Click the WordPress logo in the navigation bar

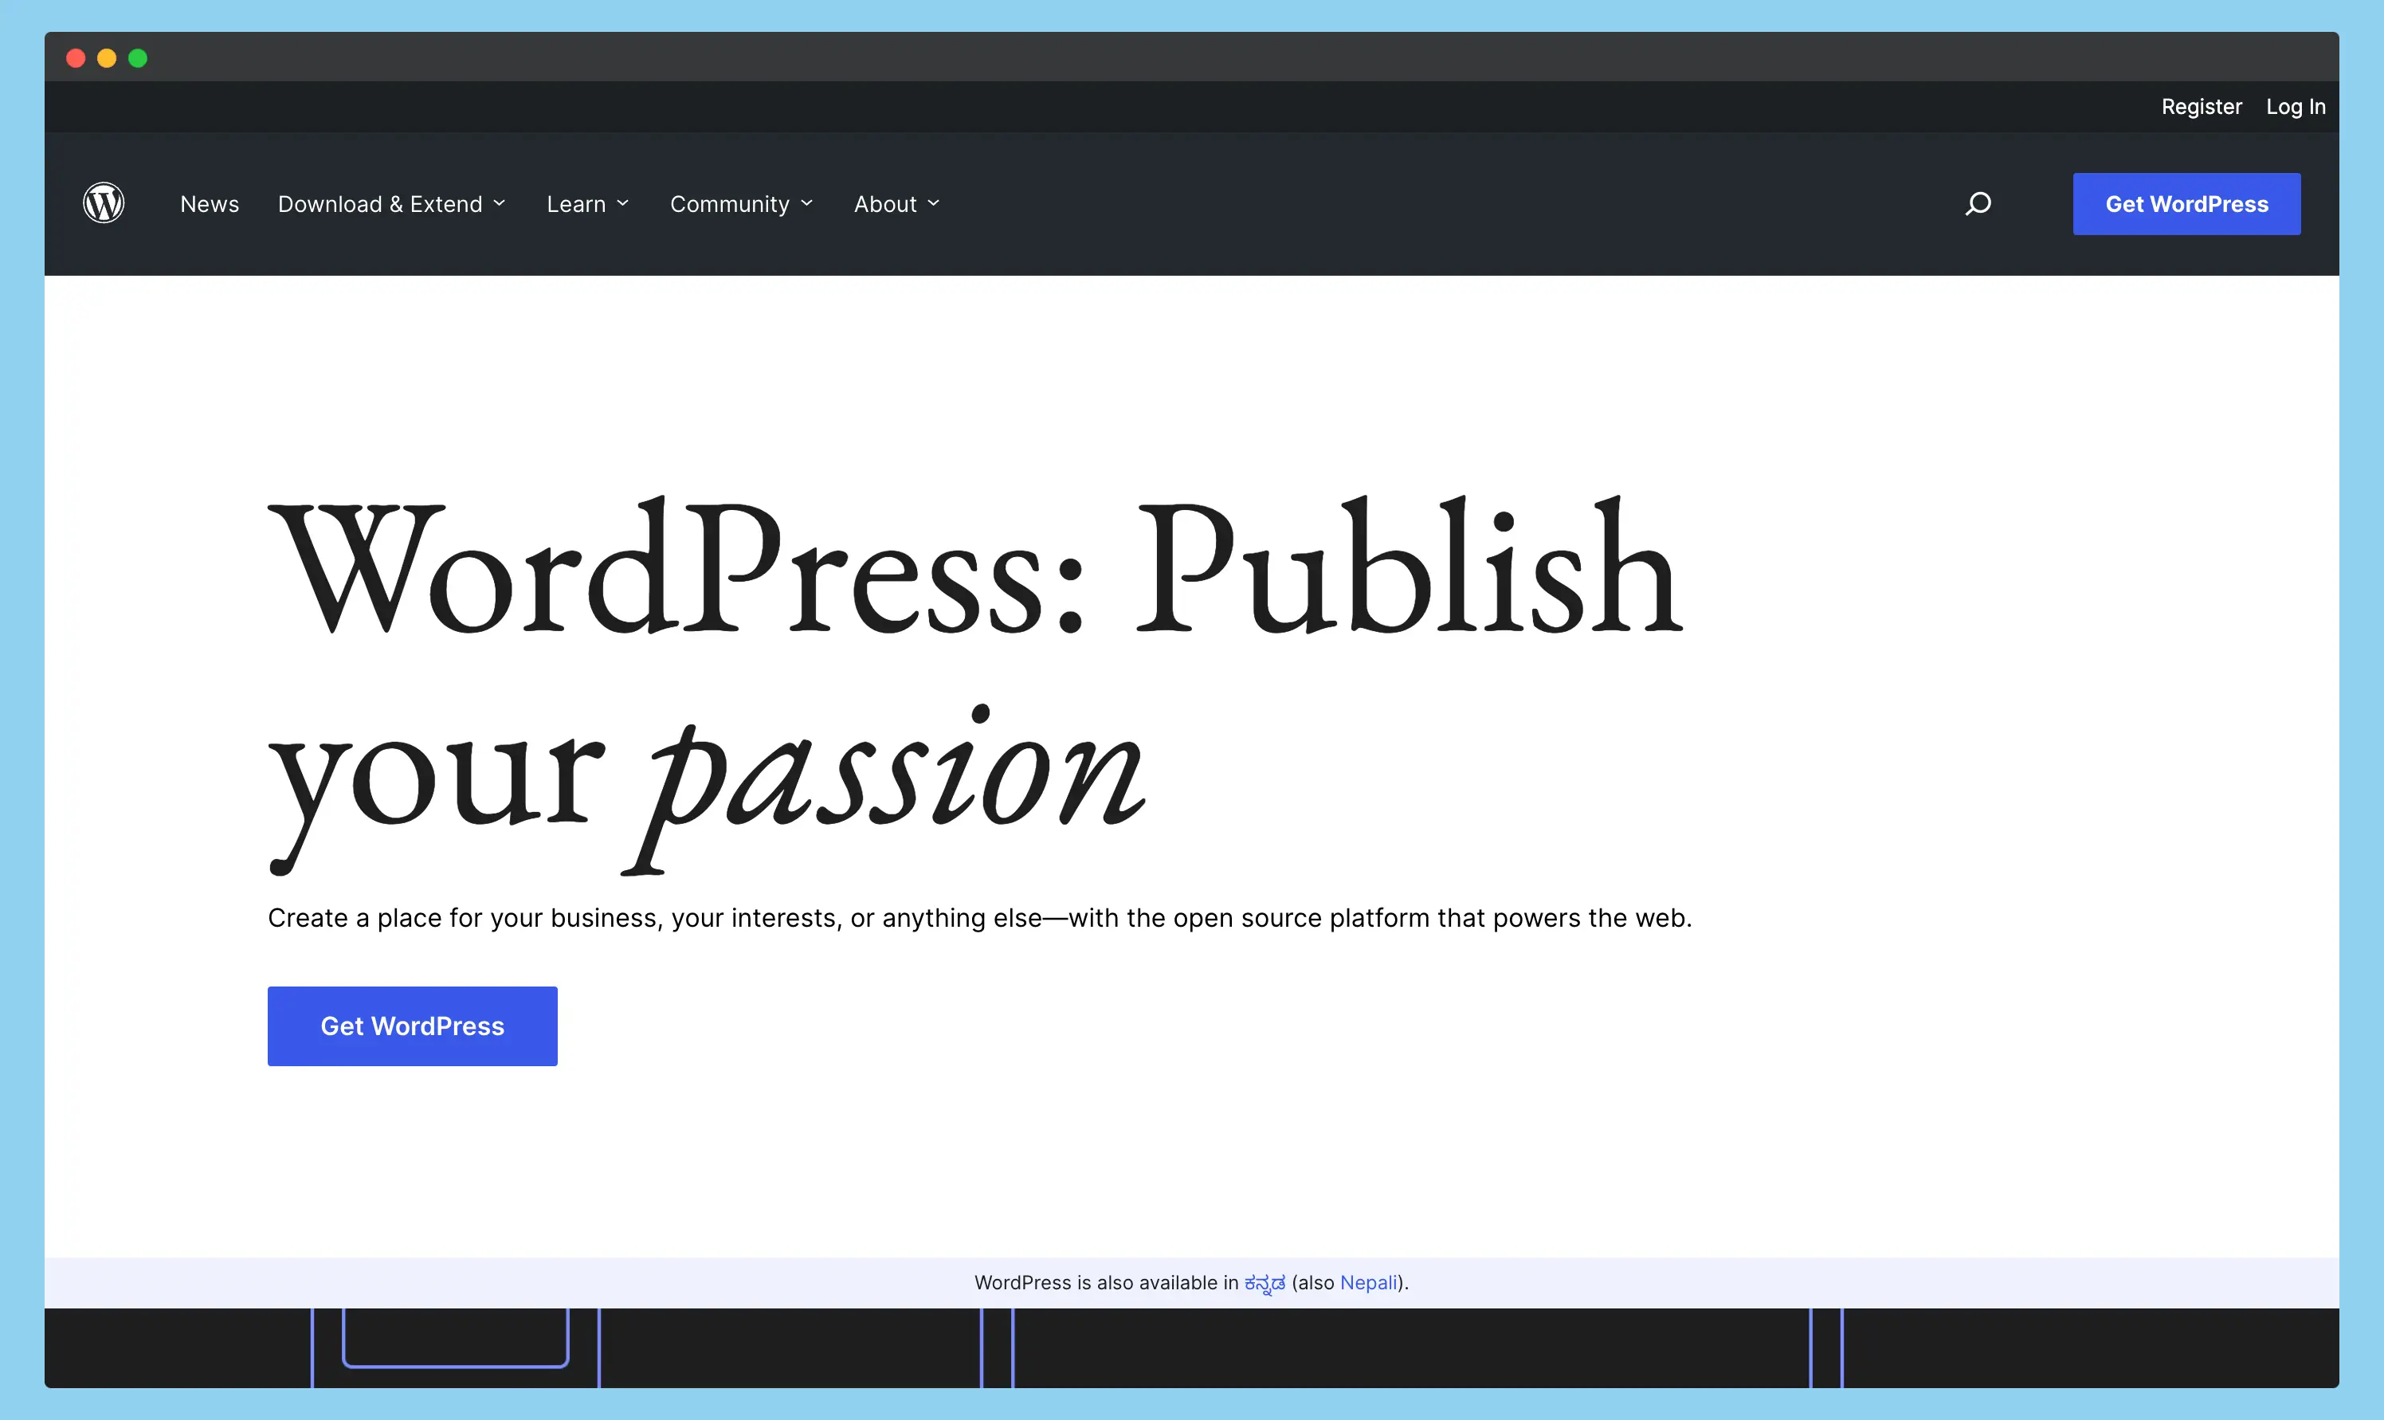coord(104,203)
